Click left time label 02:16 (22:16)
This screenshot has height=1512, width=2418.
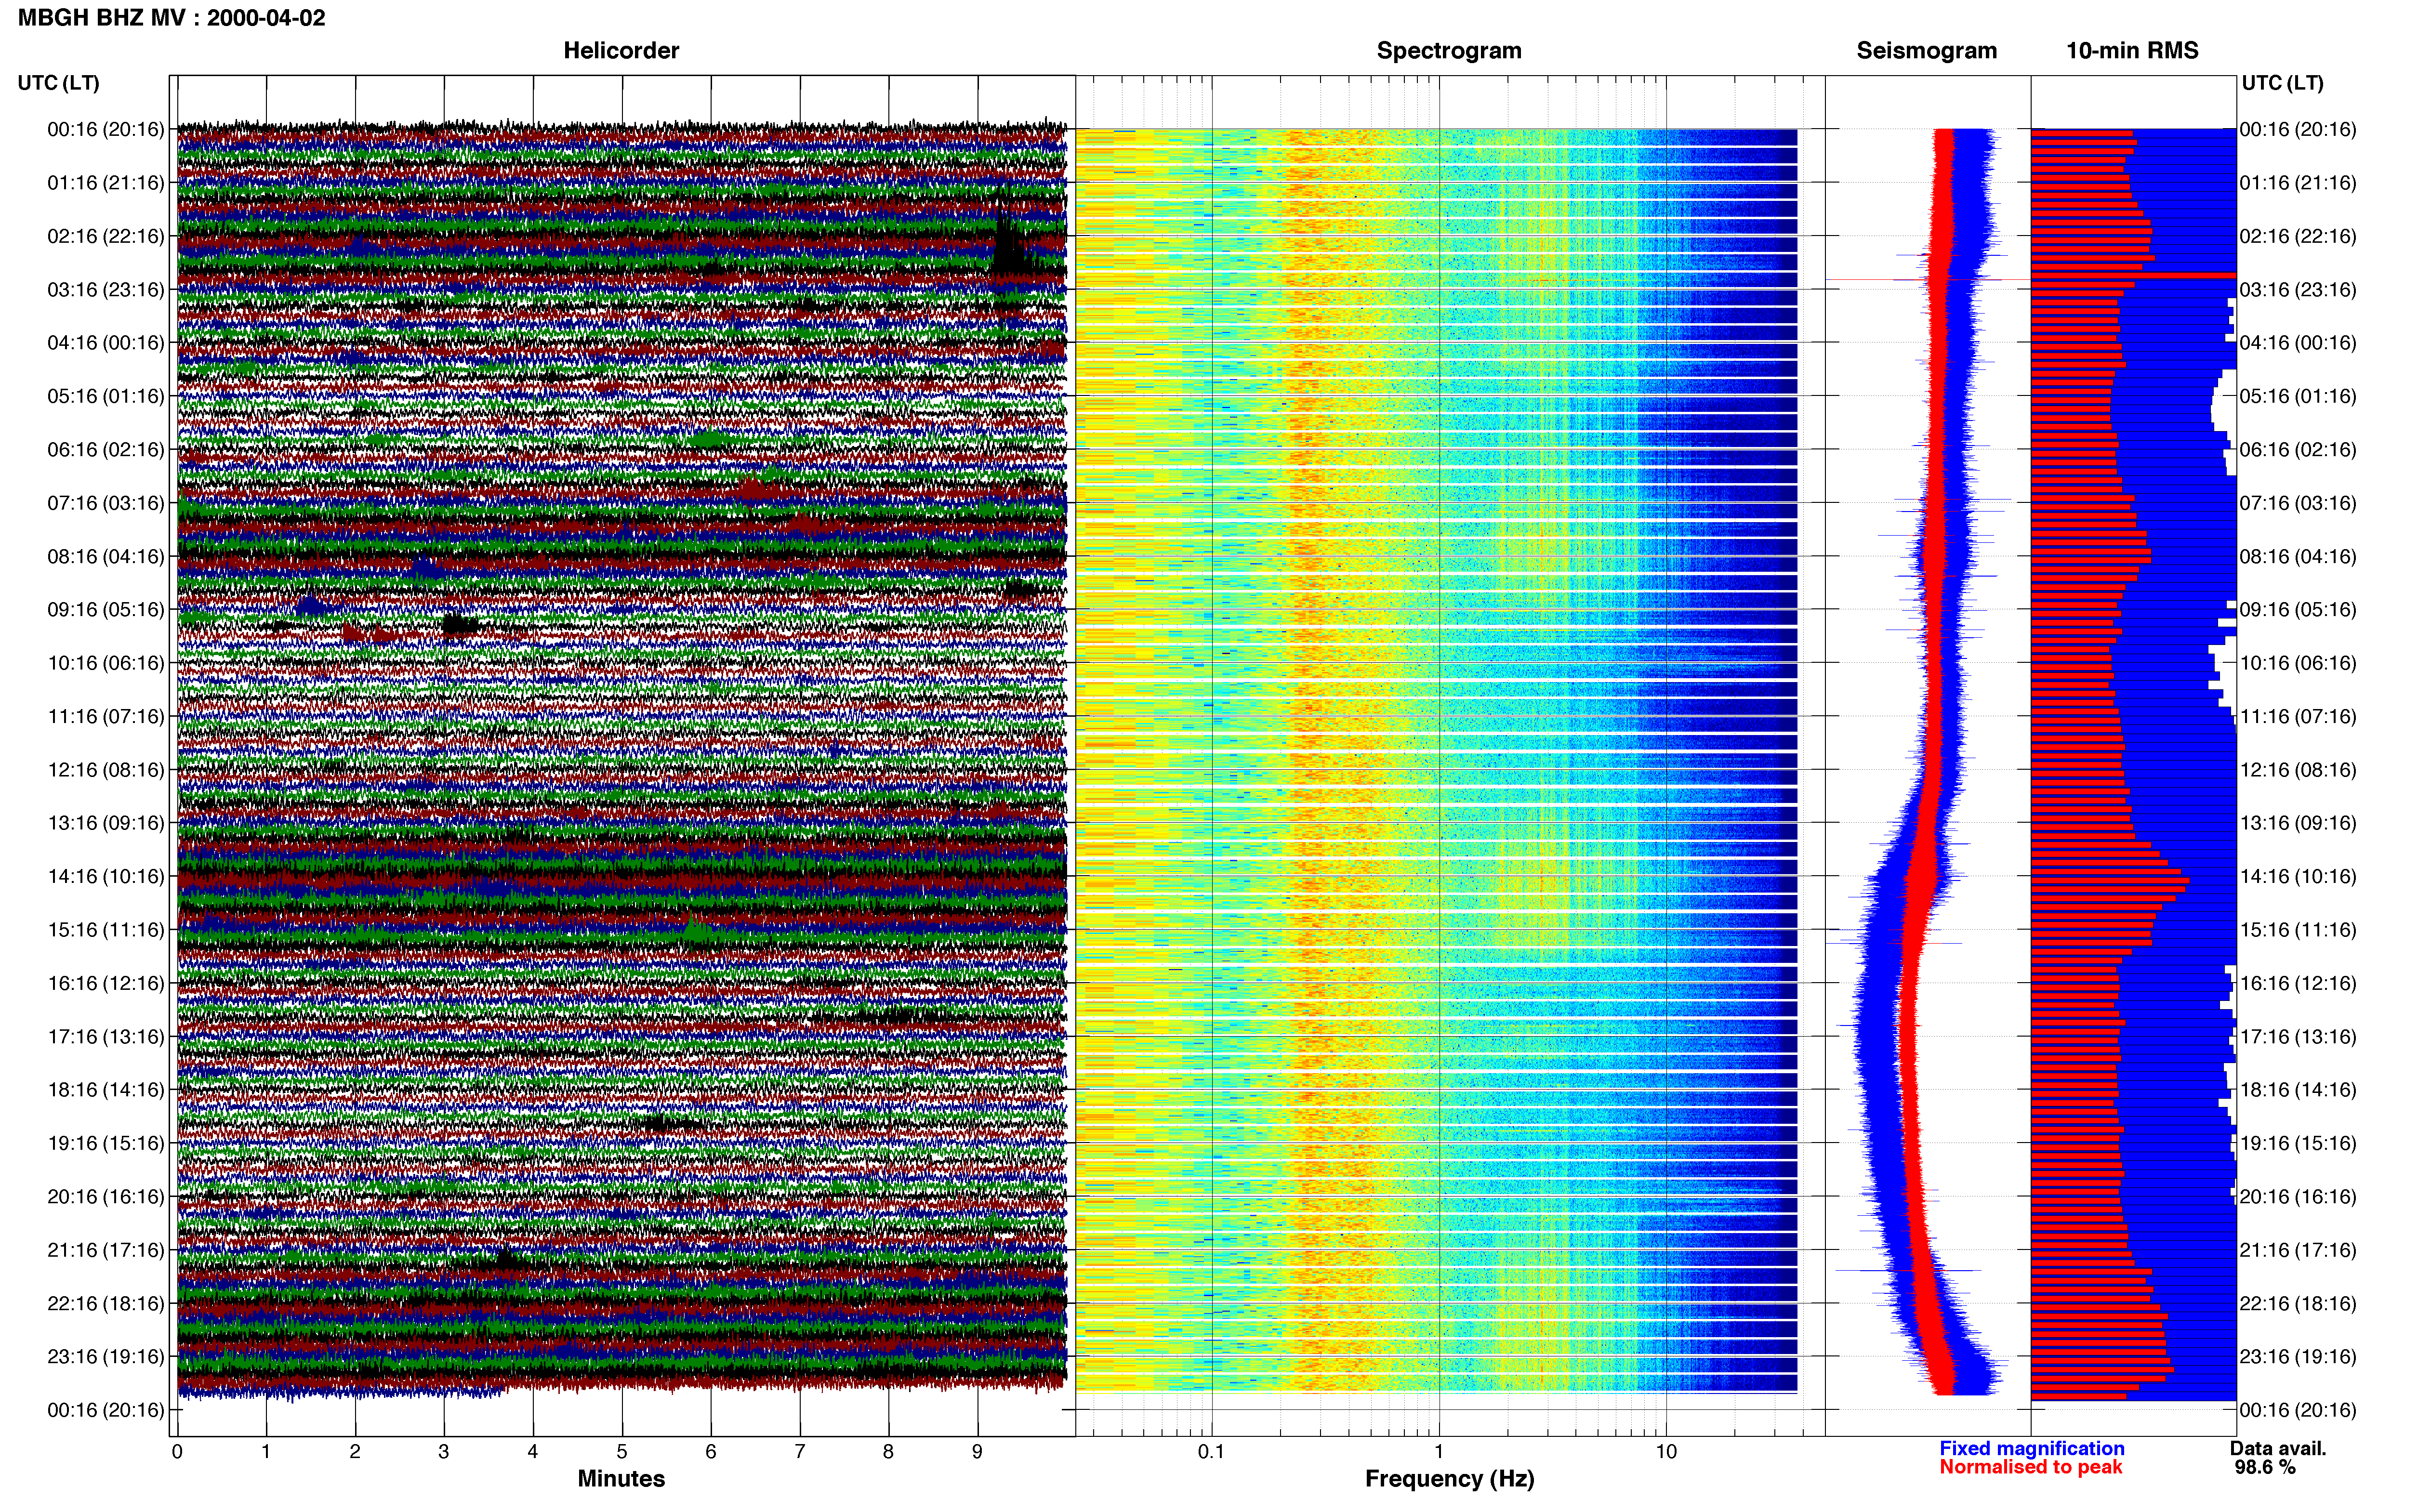pyautogui.click(x=106, y=236)
